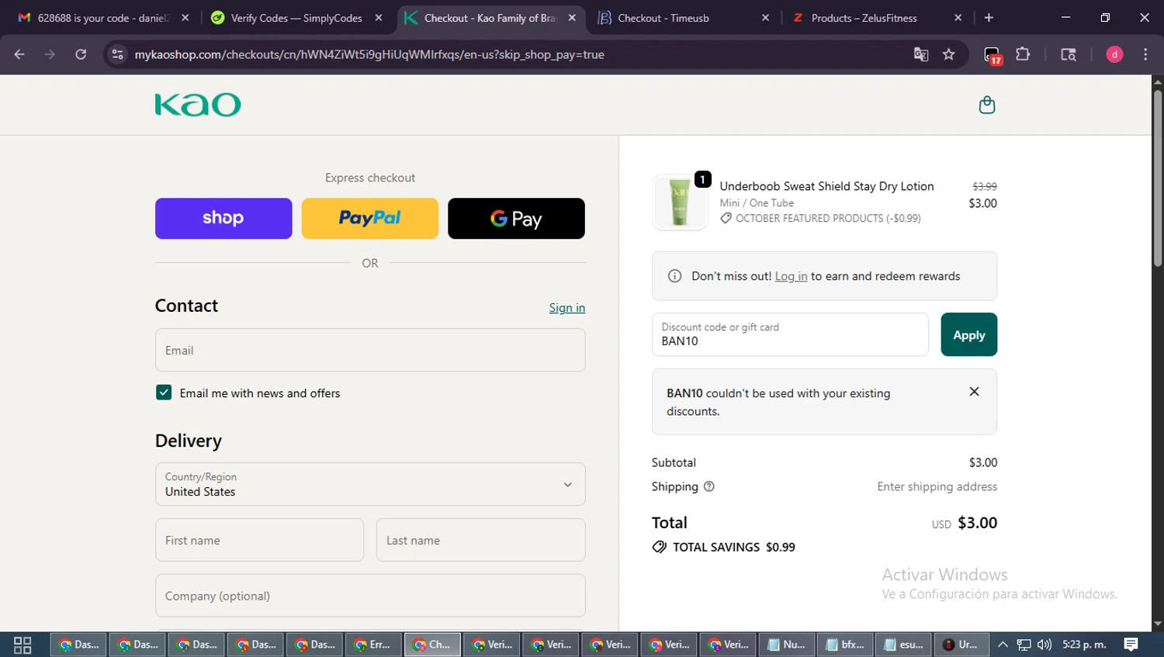Viewport: 1164px width, 657px height.
Task: Click the Kao logo
Action: tap(198, 105)
